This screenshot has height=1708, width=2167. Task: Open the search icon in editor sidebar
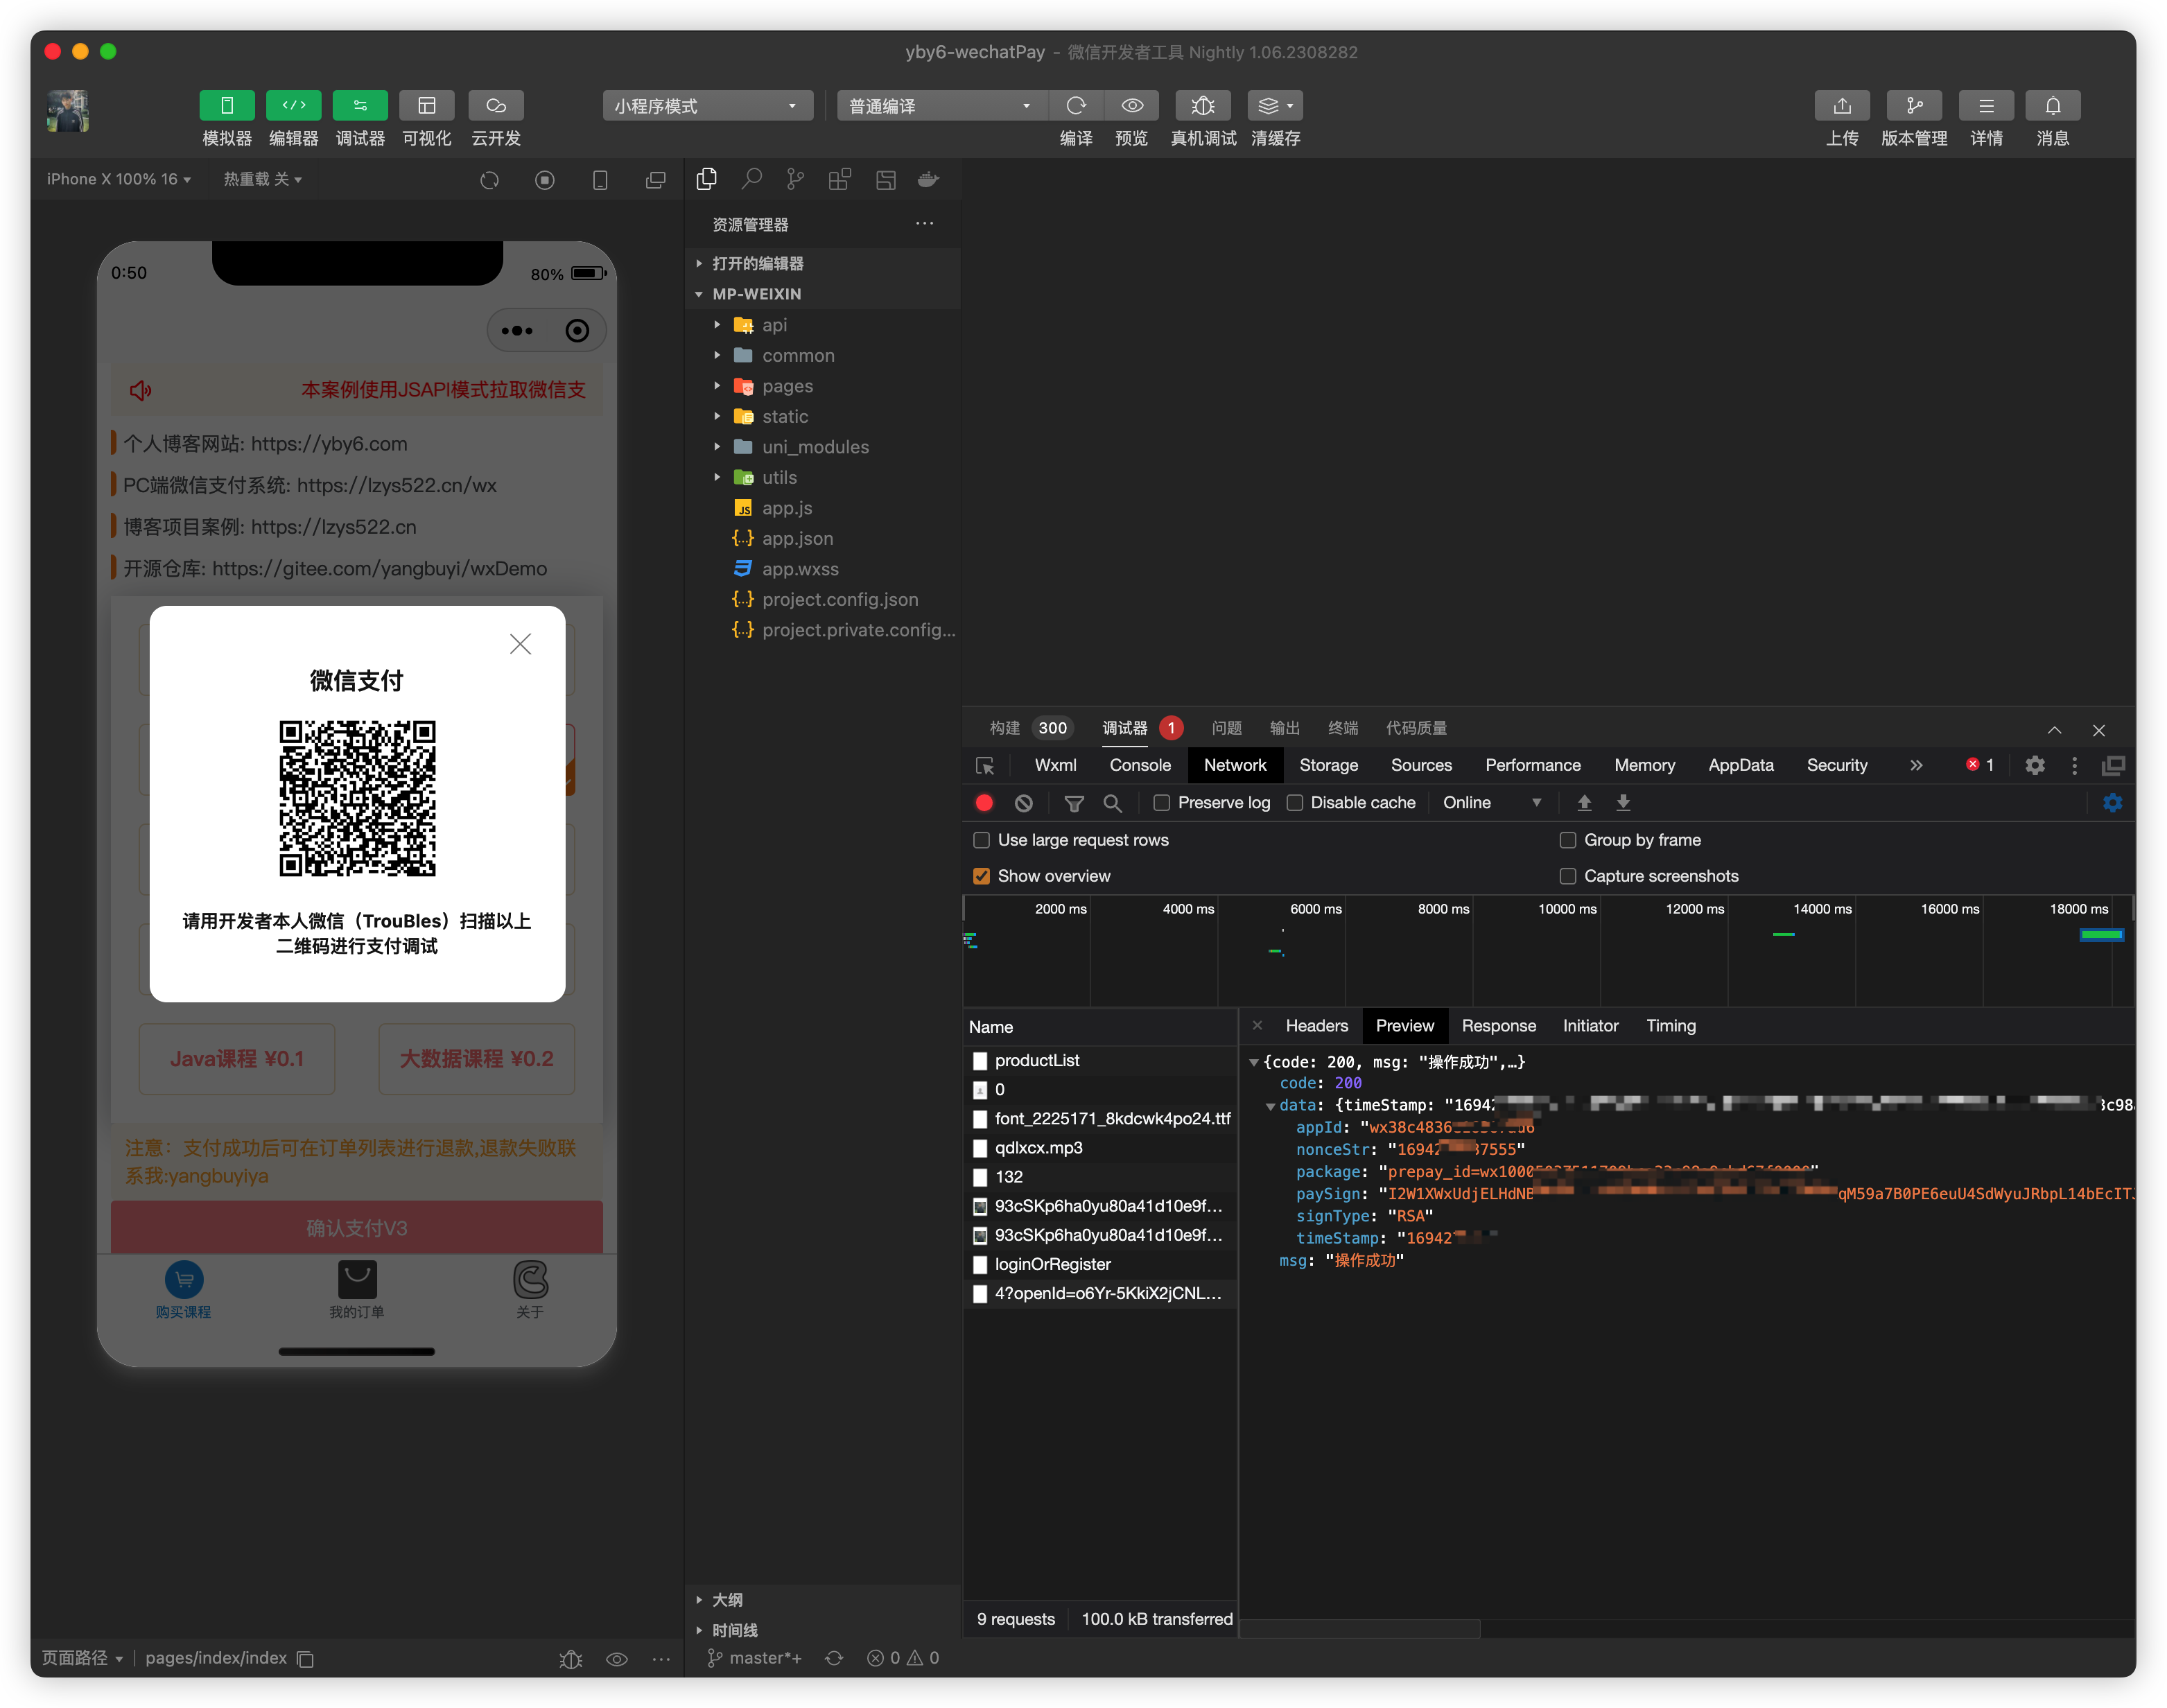click(751, 180)
